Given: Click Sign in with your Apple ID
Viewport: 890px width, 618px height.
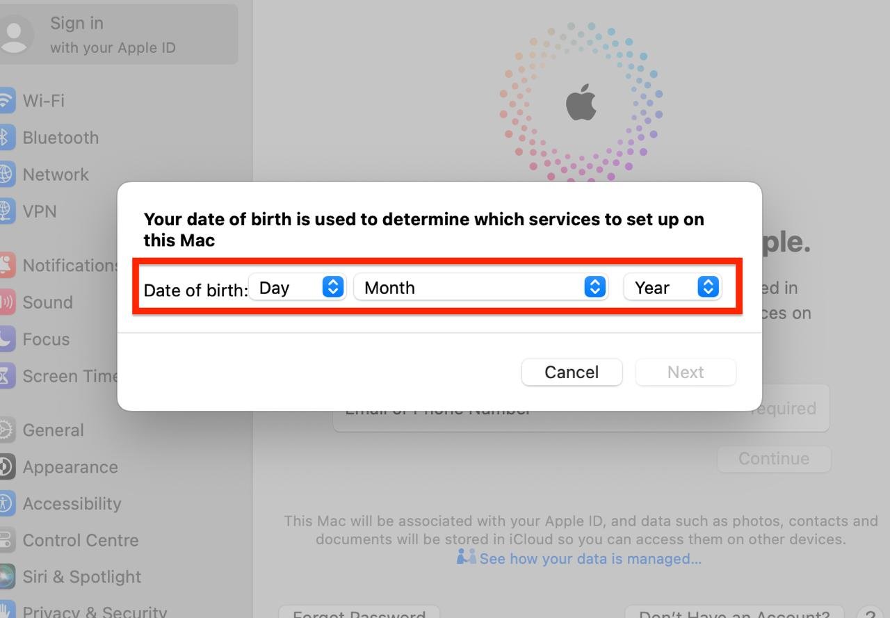Looking at the screenshot, I should 118,35.
